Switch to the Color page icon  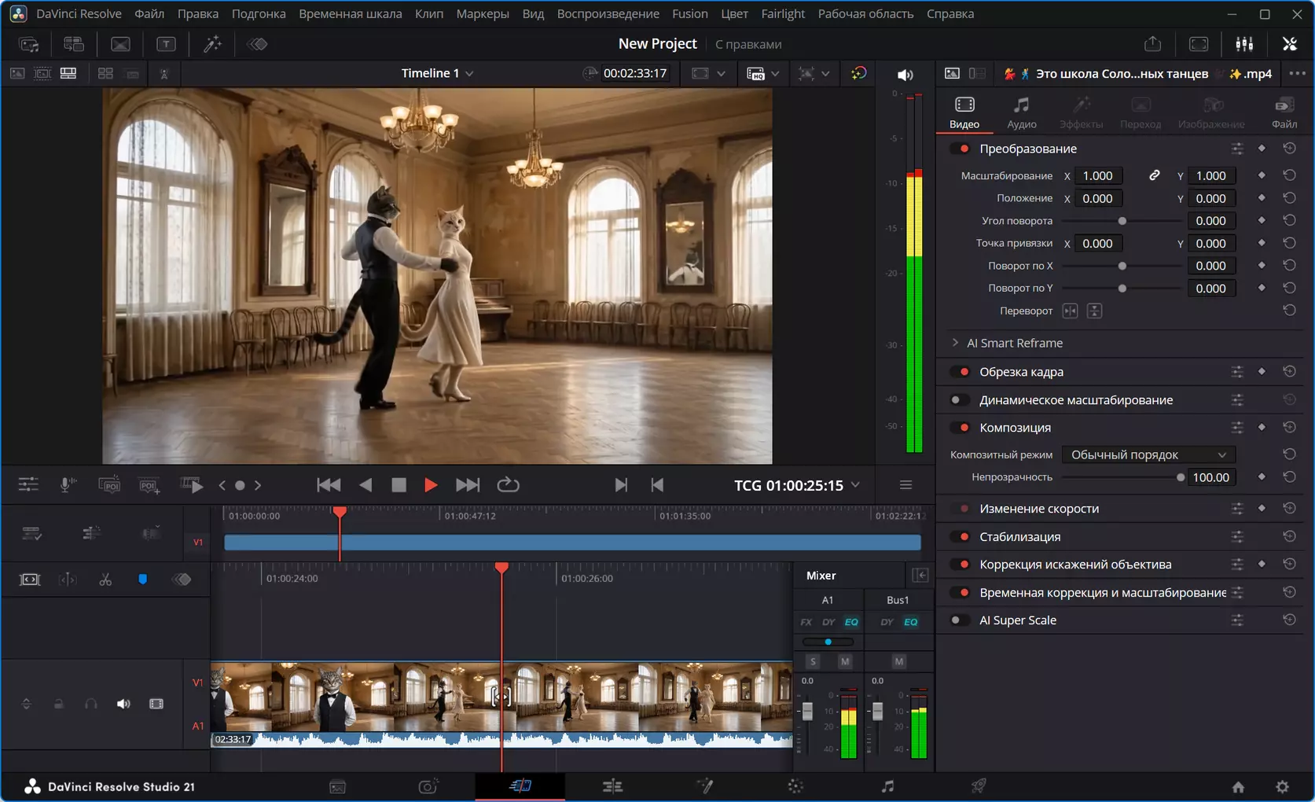(x=795, y=786)
